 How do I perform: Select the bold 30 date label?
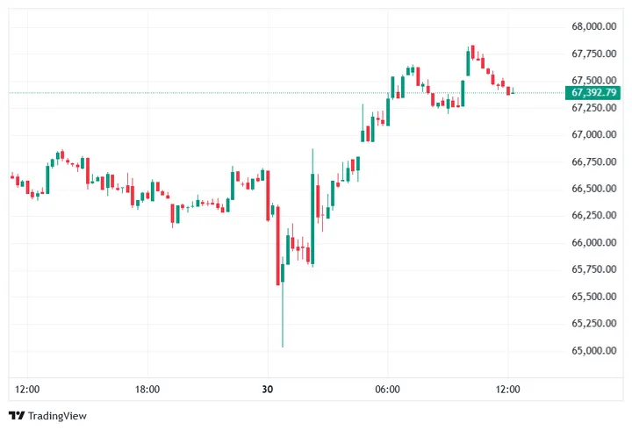268,388
